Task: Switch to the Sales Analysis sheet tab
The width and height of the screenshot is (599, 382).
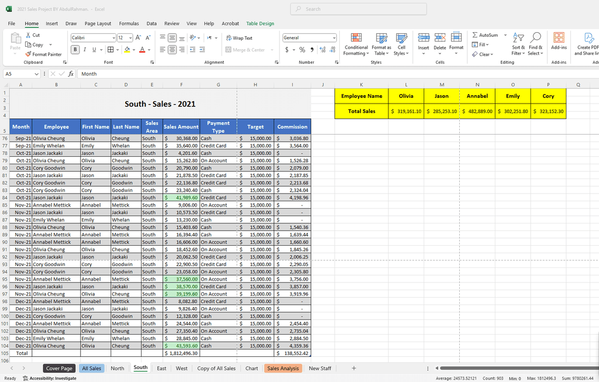Action: coord(283,368)
